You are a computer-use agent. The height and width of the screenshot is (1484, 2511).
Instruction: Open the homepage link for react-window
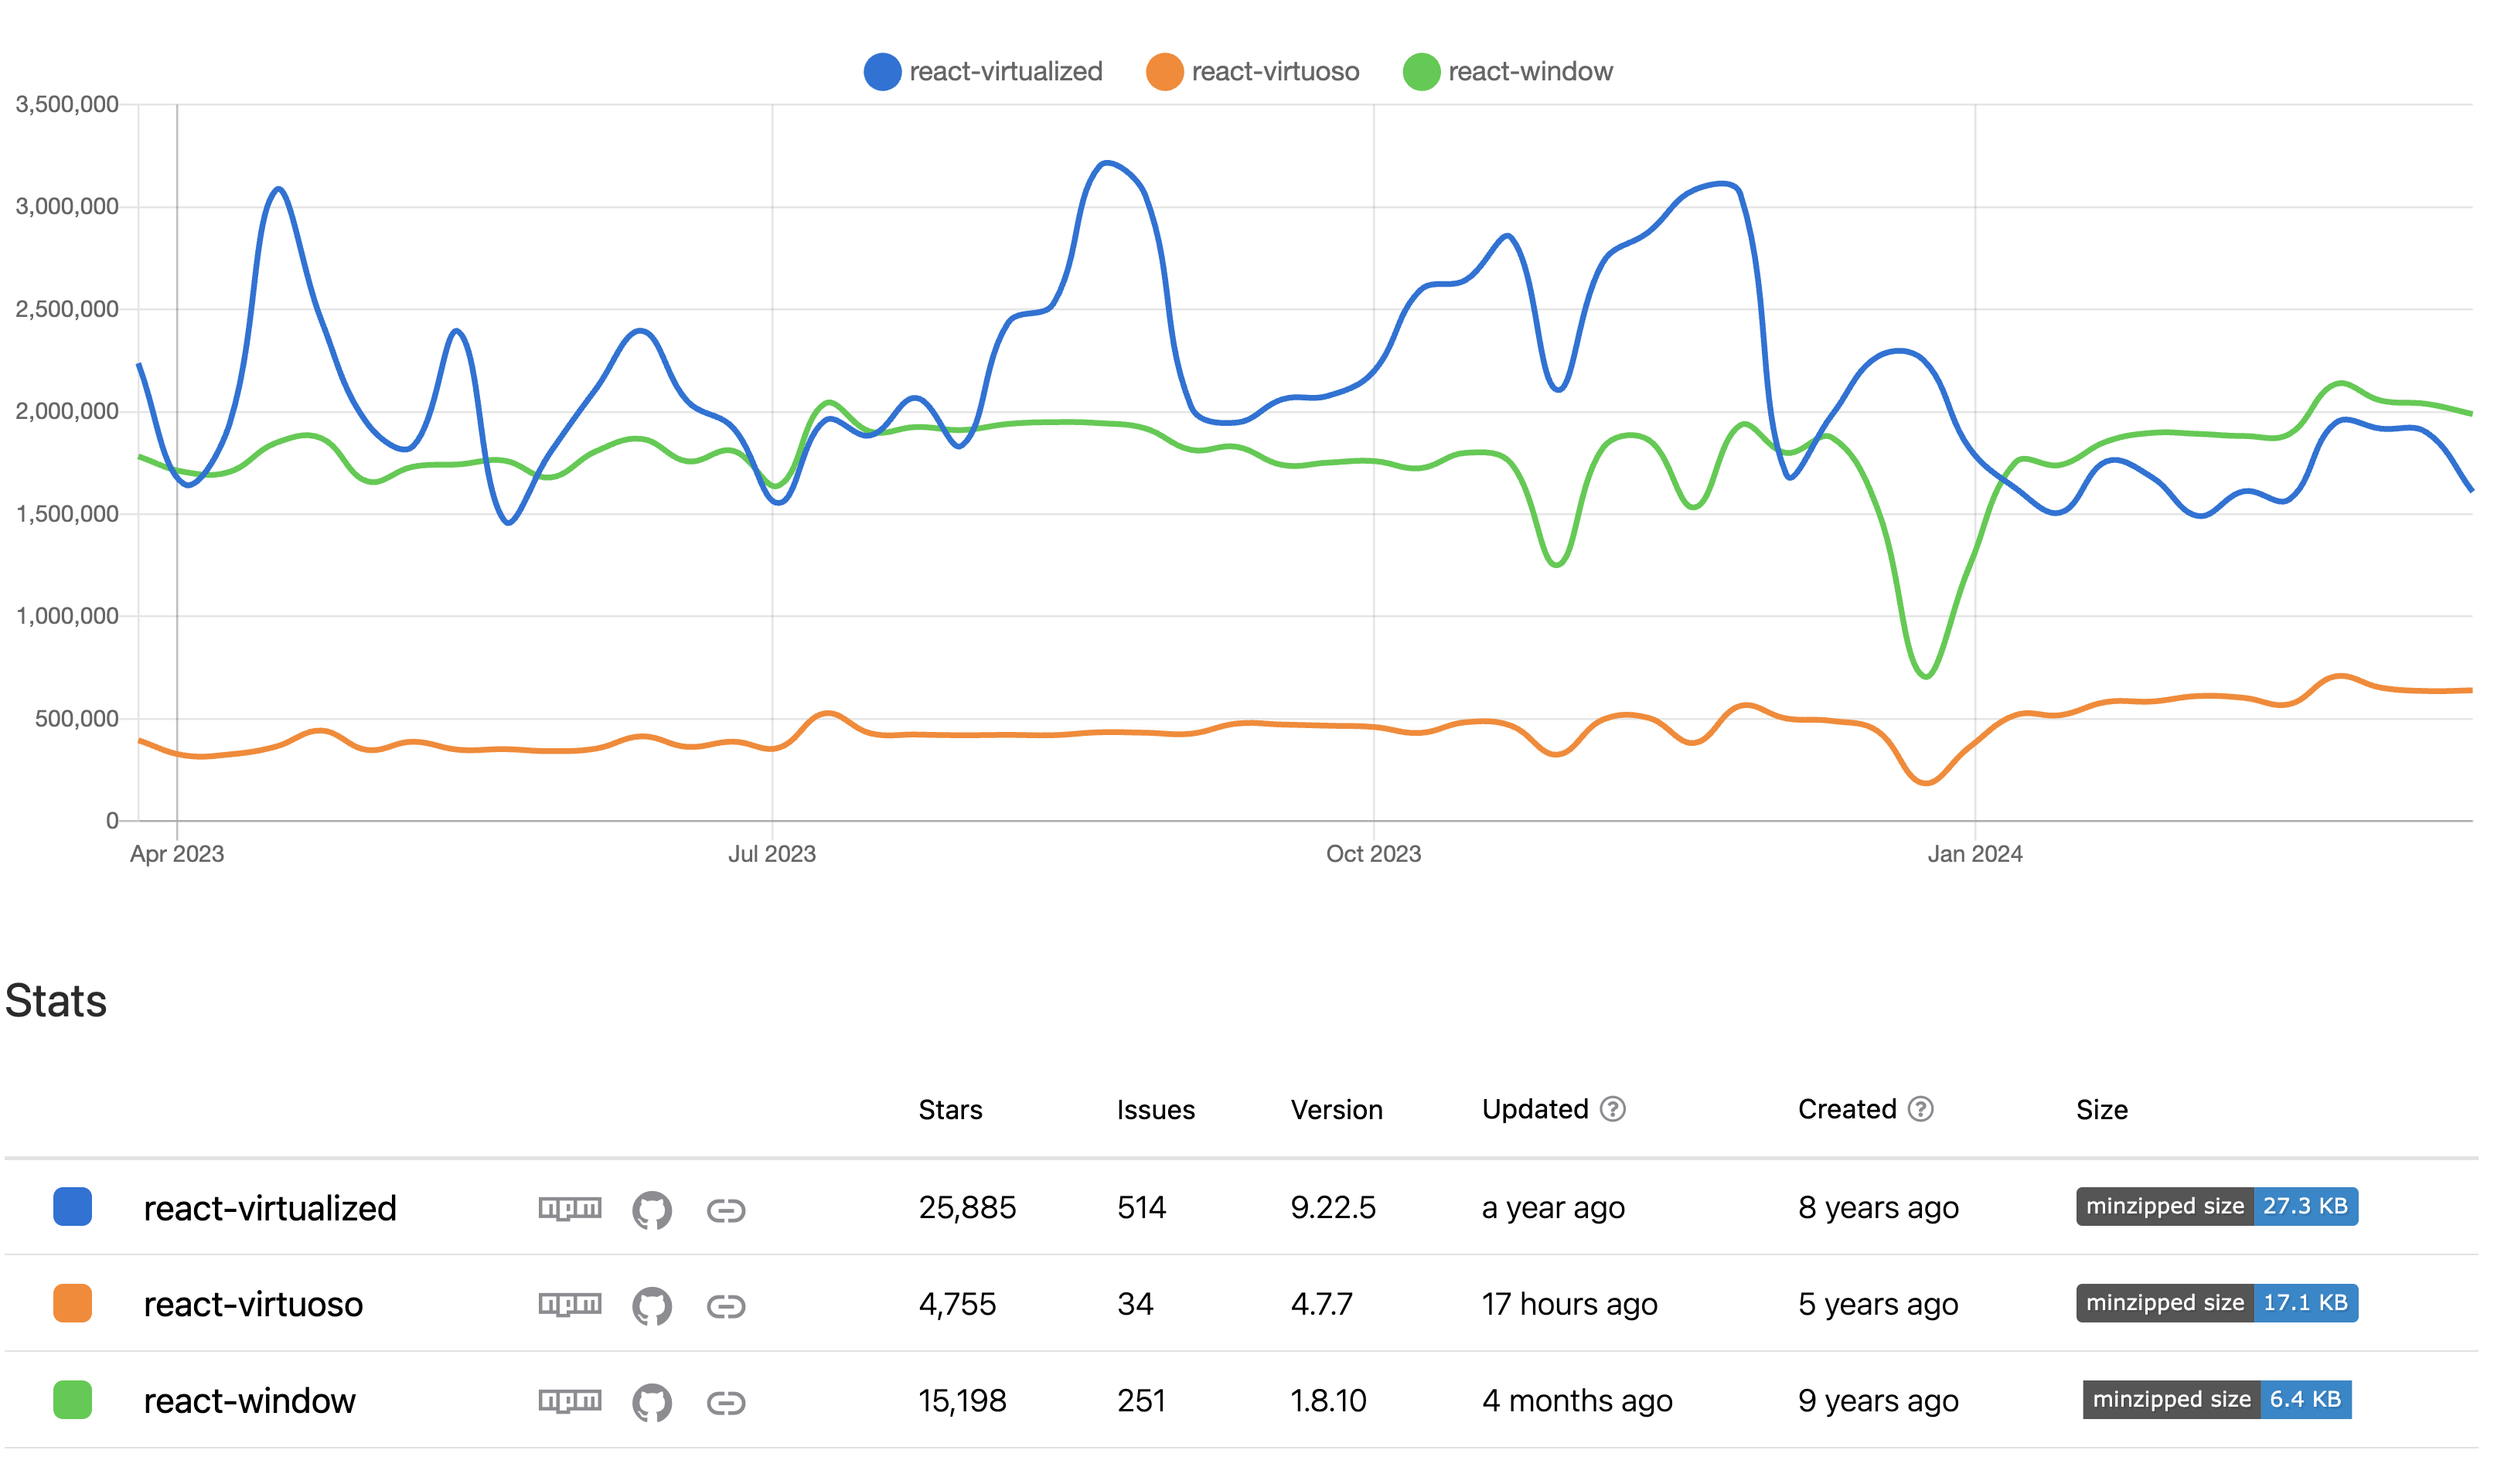click(725, 1403)
